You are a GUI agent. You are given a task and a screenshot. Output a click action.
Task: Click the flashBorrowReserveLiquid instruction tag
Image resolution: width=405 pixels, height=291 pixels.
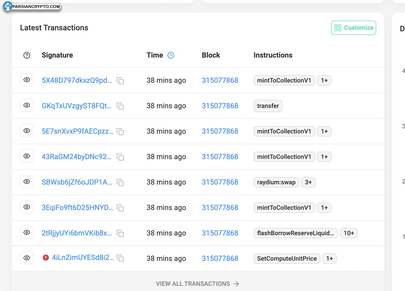coord(296,233)
